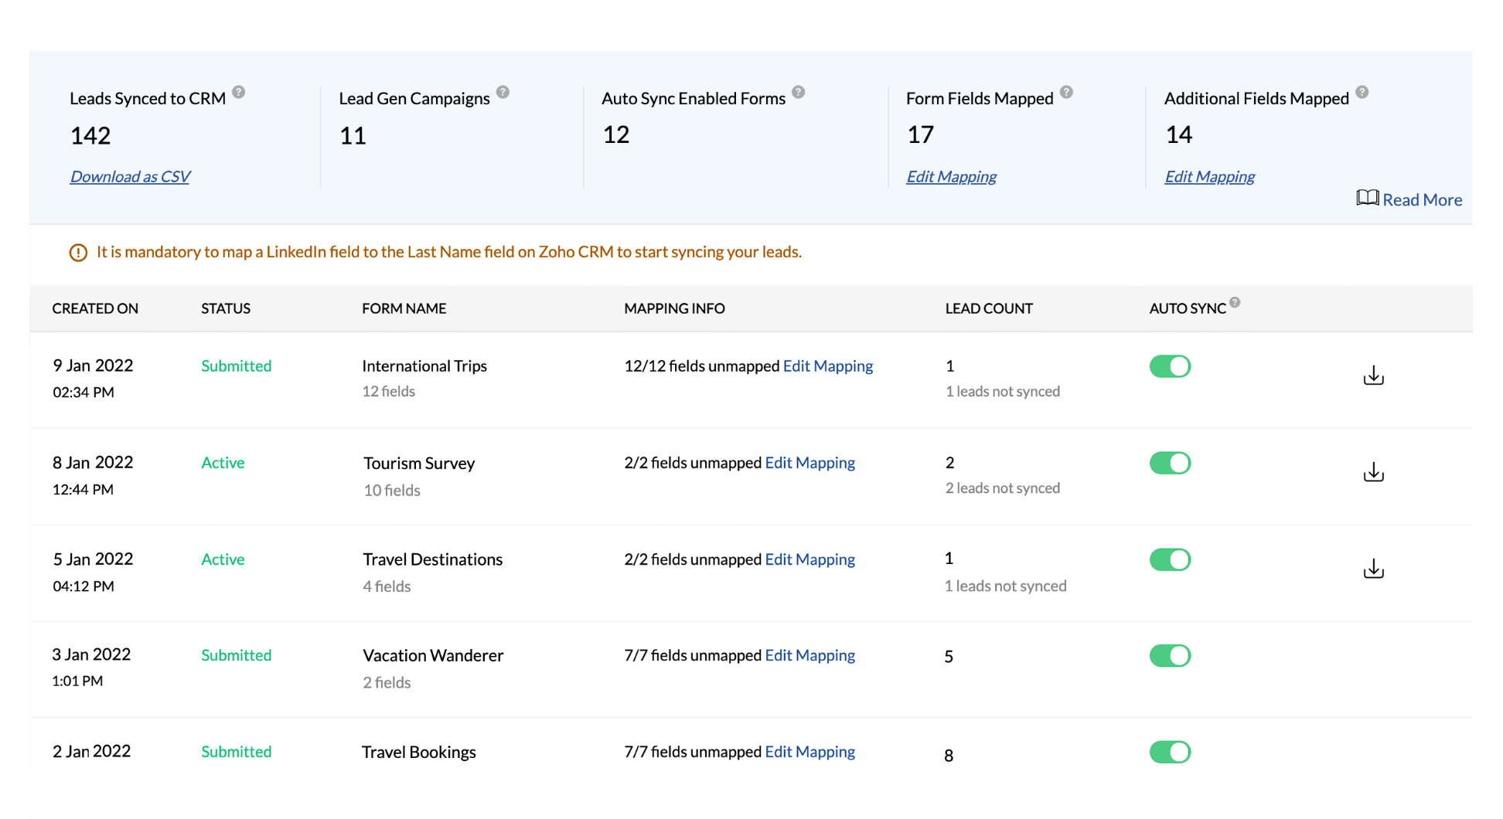
Task: Download leads for Tourism Survey row
Action: 1373,472
